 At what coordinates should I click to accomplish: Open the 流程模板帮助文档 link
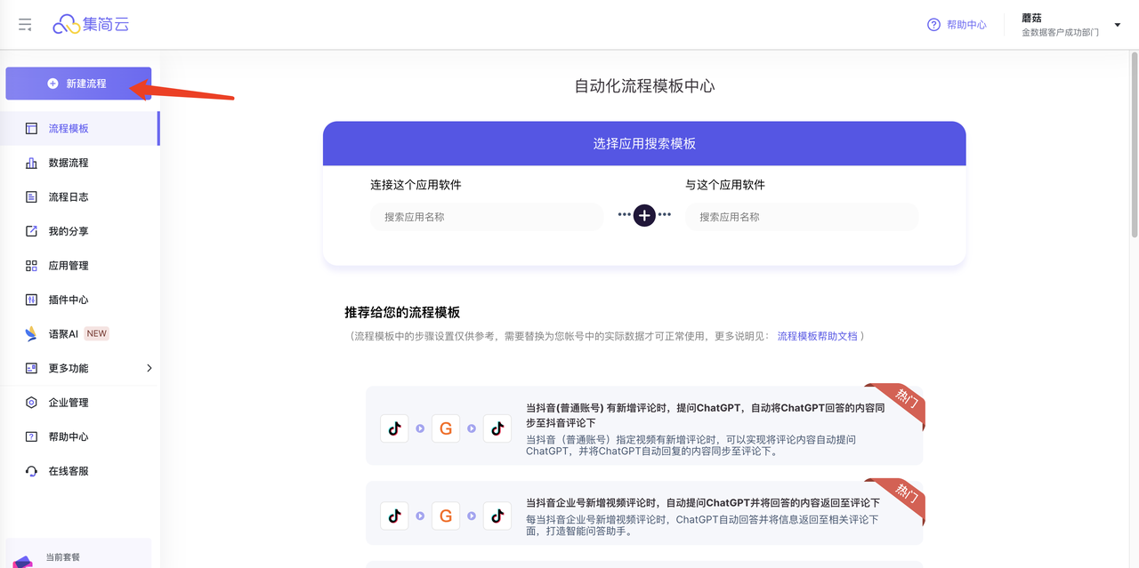pos(818,336)
